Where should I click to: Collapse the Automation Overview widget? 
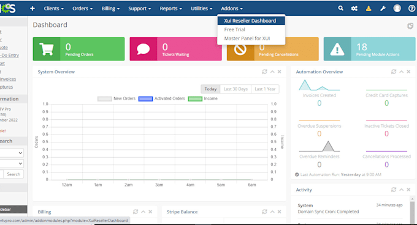[402, 72]
